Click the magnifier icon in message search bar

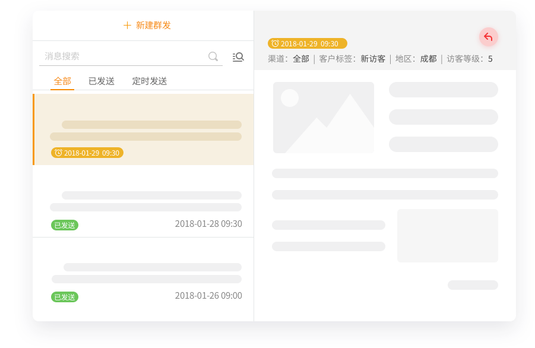point(213,56)
